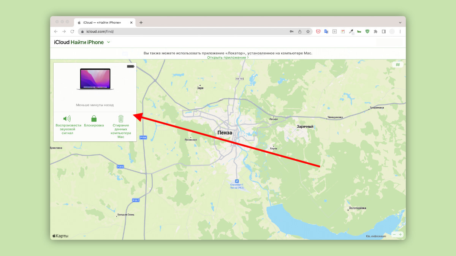Click the Чемодановка label on map
Viewport: 456px width, 256px height.
[x=335, y=117]
